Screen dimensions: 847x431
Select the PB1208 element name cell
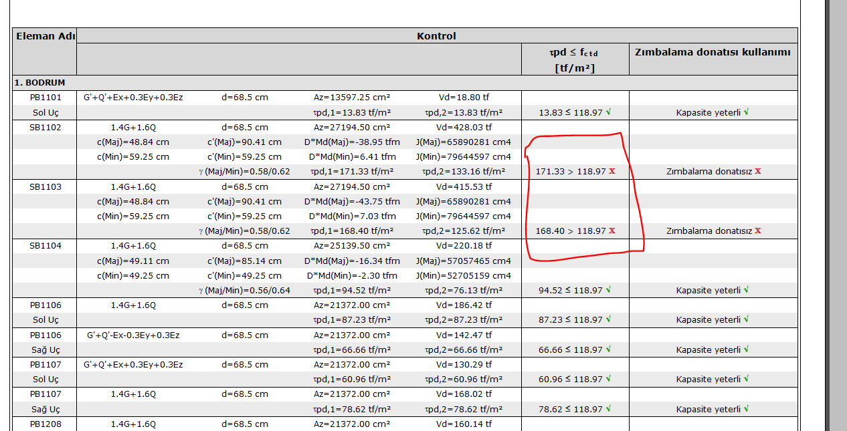click(x=45, y=424)
